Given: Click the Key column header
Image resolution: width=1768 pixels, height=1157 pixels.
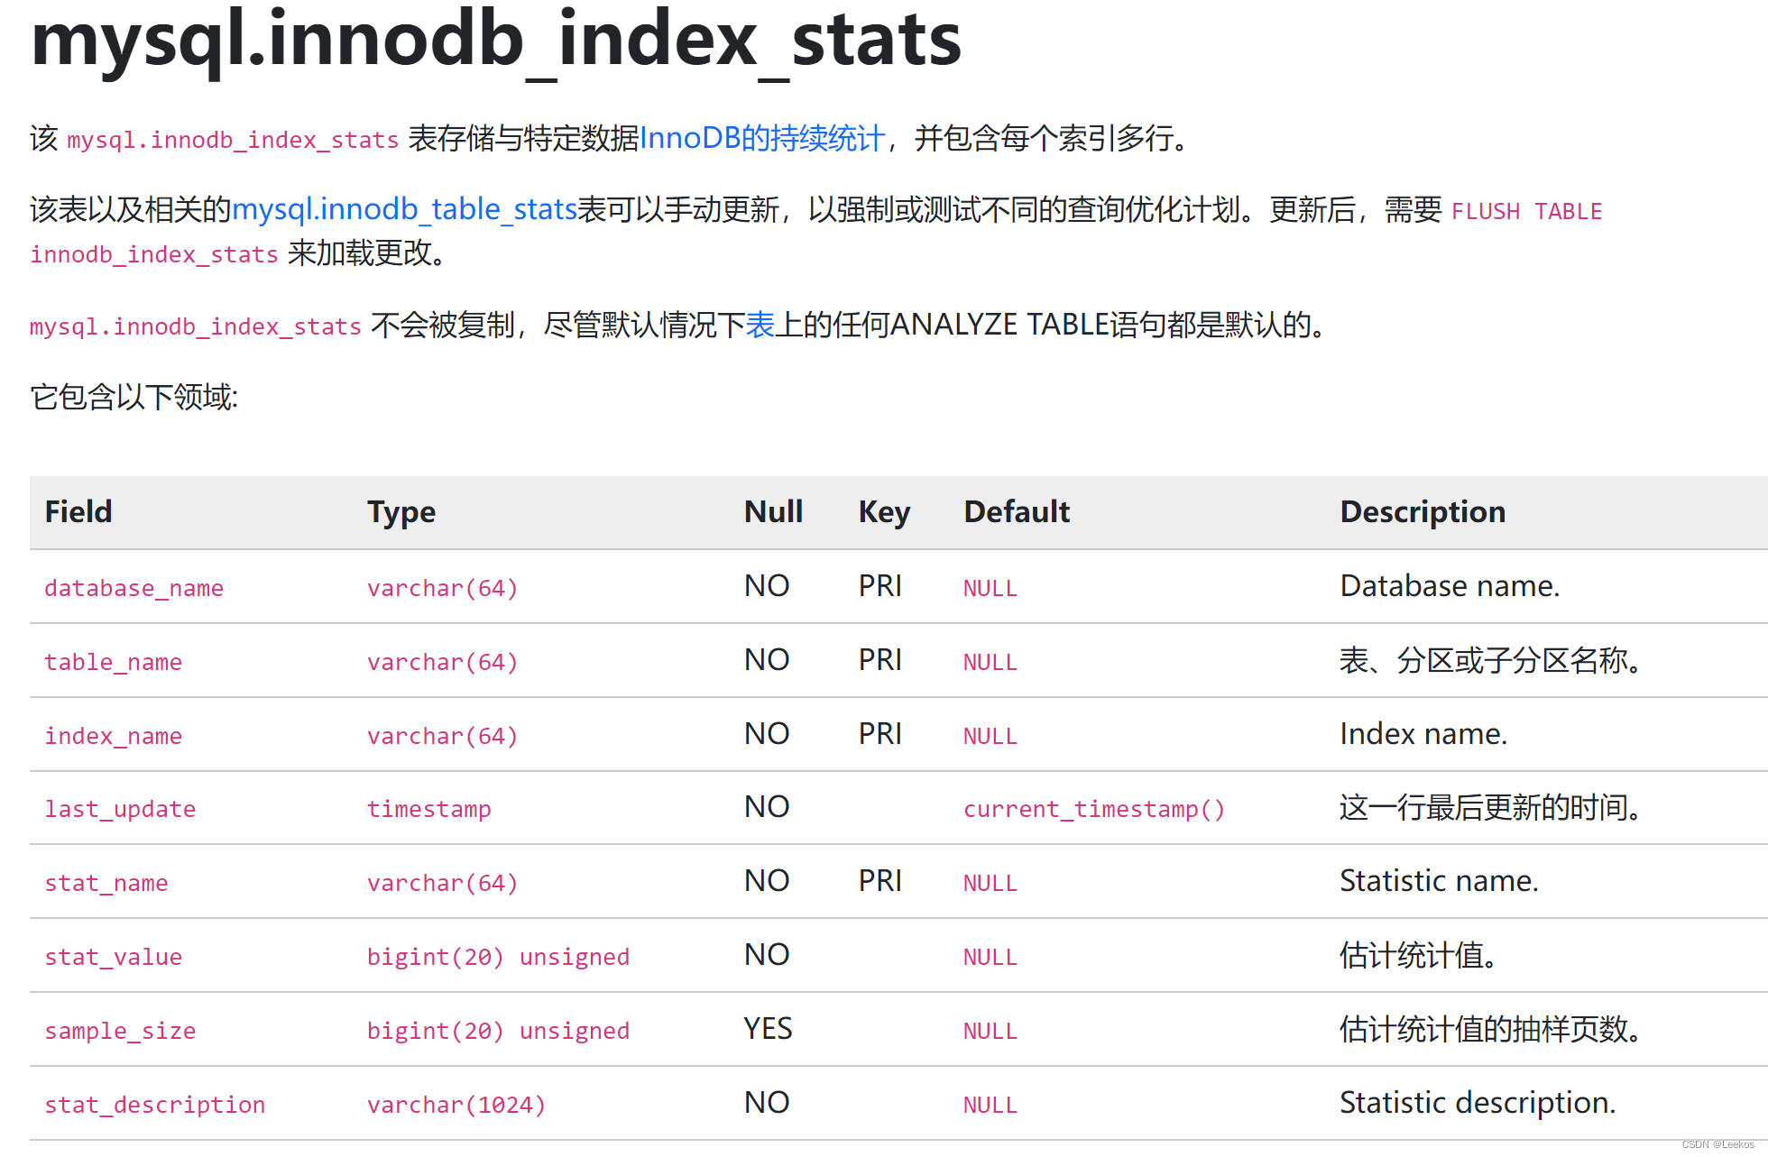Looking at the screenshot, I should [x=883, y=512].
